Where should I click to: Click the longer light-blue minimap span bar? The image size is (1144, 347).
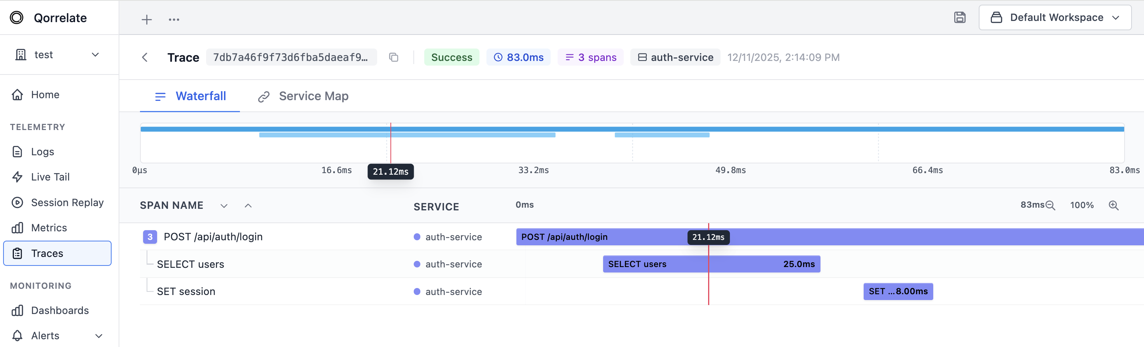pyautogui.click(x=407, y=135)
